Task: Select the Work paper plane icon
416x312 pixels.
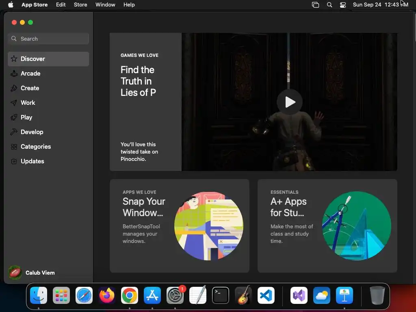Action: pyautogui.click(x=14, y=103)
